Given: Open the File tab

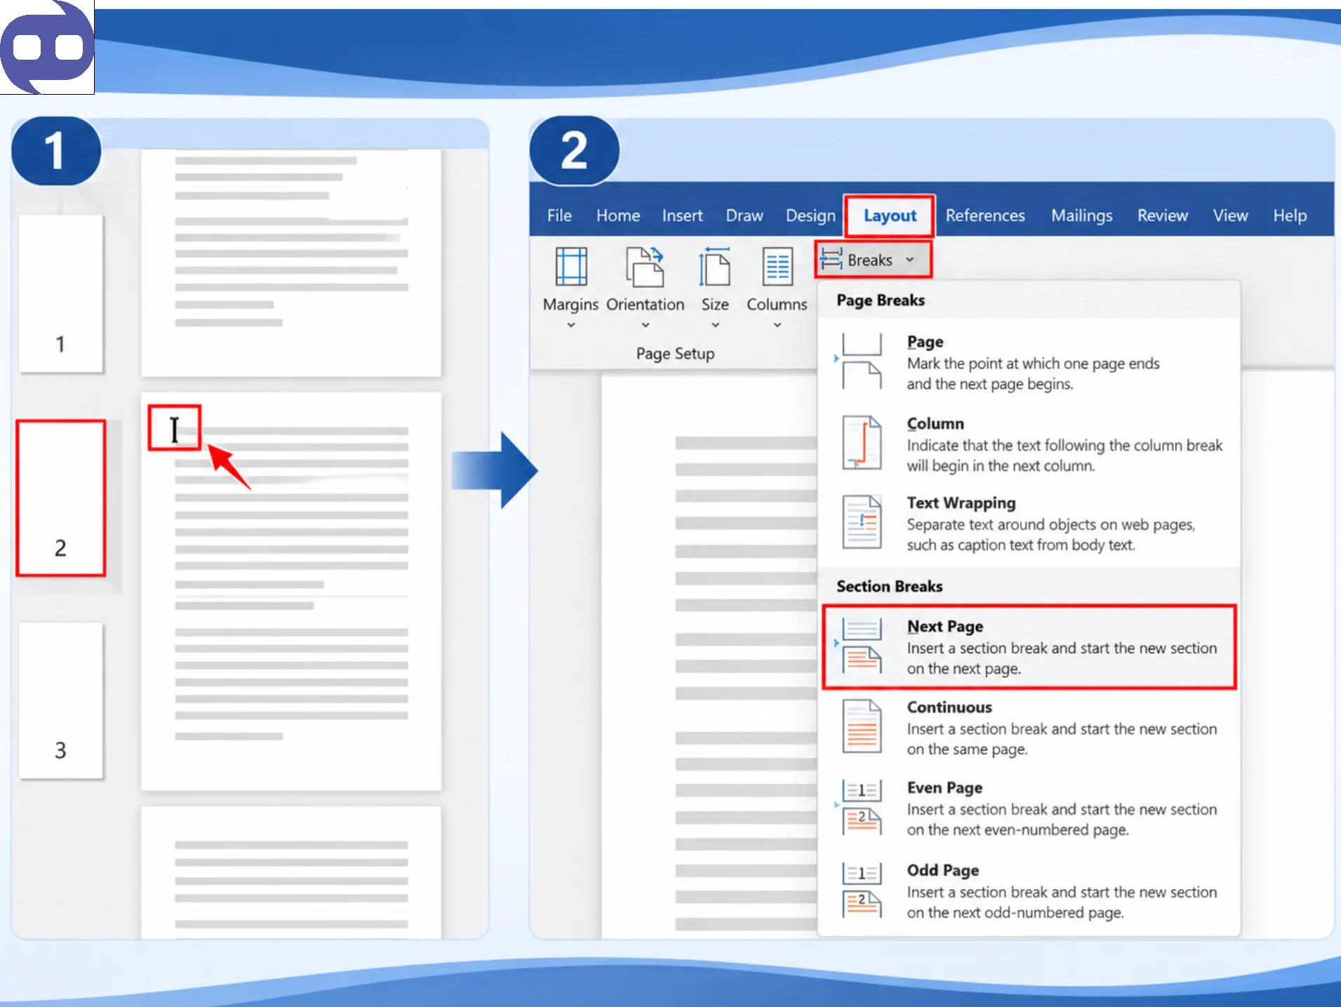Looking at the screenshot, I should point(559,215).
